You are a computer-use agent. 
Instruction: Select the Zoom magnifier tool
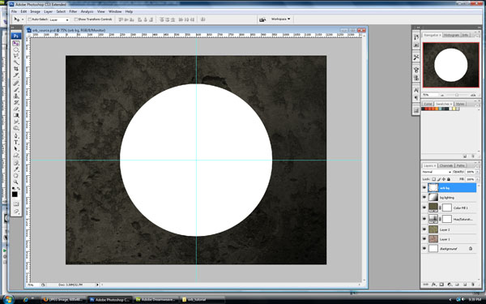(16, 182)
